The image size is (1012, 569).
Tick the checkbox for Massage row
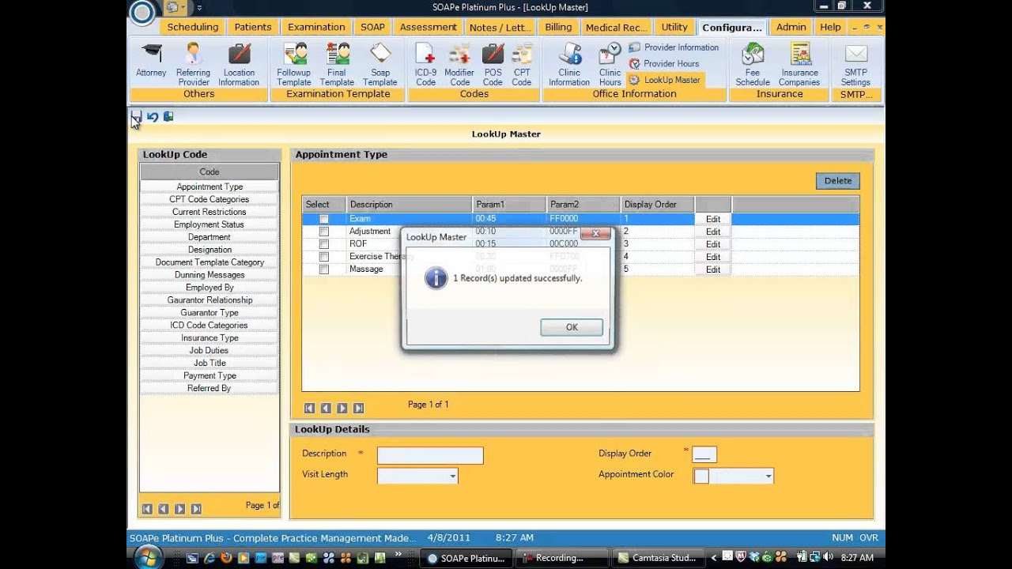[324, 269]
